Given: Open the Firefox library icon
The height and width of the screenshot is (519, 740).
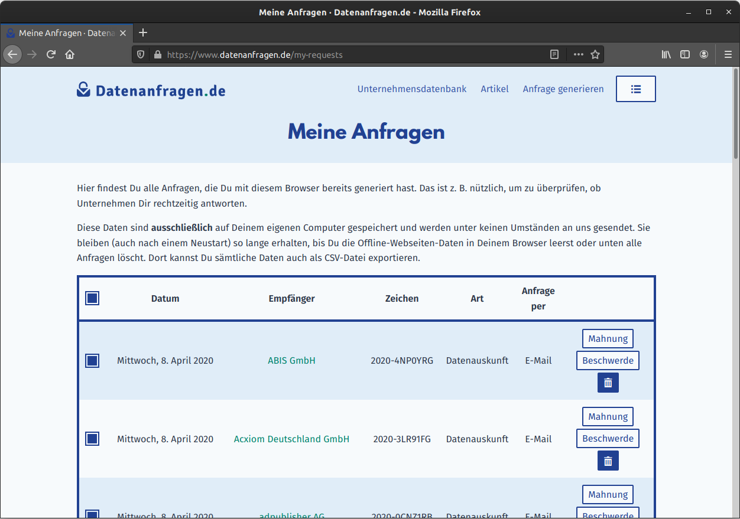Looking at the screenshot, I should [x=666, y=54].
